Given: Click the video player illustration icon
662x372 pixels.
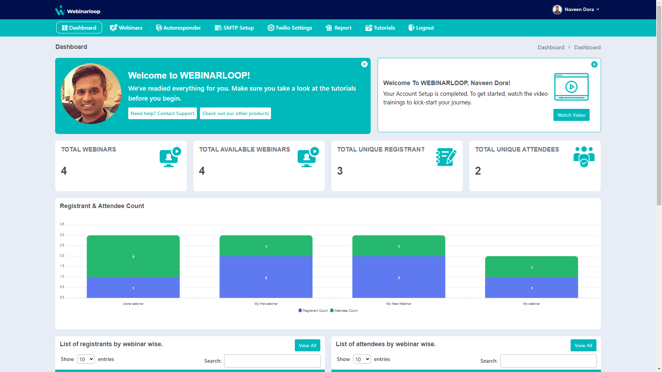Looking at the screenshot, I should pos(571,87).
